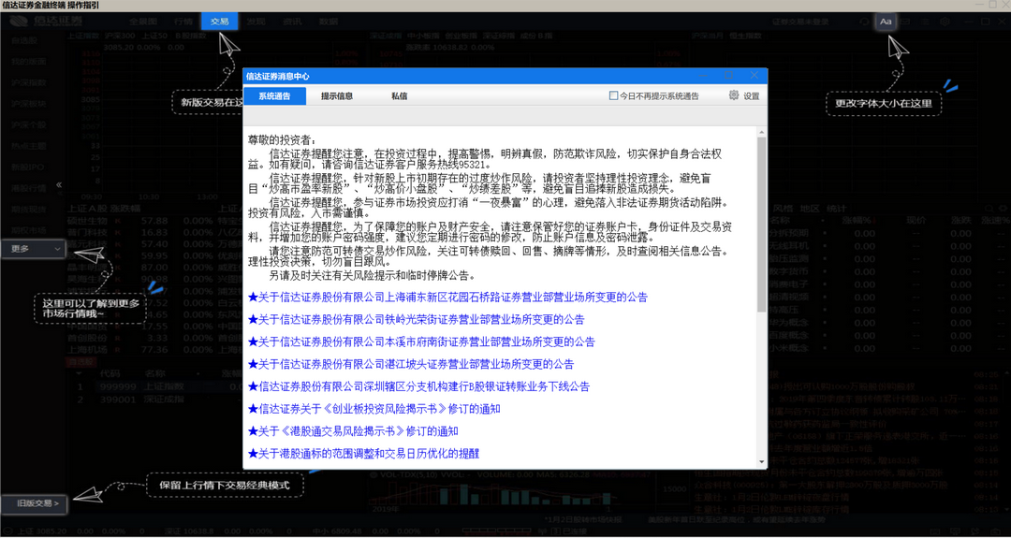Select the 地区 tab above the concept list
Image resolution: width=1011 pixels, height=538 pixels.
(x=809, y=209)
